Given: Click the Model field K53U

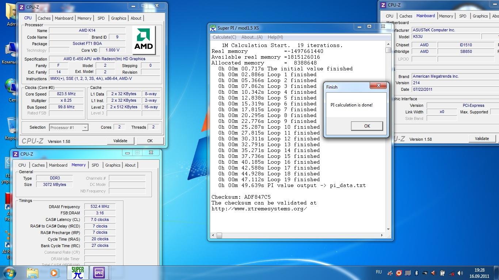Looking at the screenshot, I should pyautogui.click(x=446, y=37).
